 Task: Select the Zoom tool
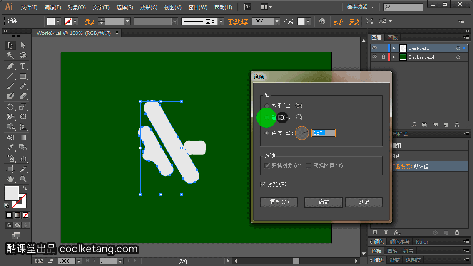pyautogui.click(x=23, y=179)
